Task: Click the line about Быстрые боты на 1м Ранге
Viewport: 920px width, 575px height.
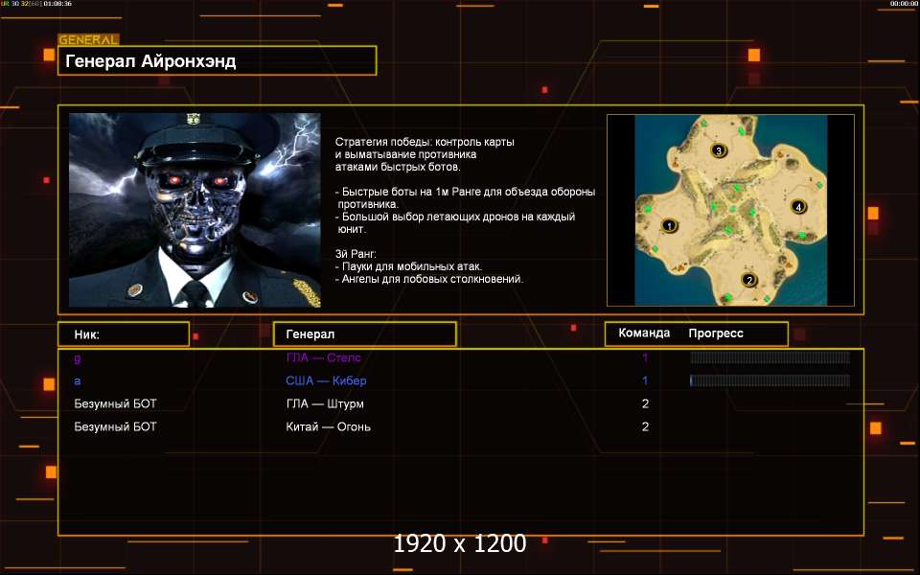Action: (x=466, y=192)
